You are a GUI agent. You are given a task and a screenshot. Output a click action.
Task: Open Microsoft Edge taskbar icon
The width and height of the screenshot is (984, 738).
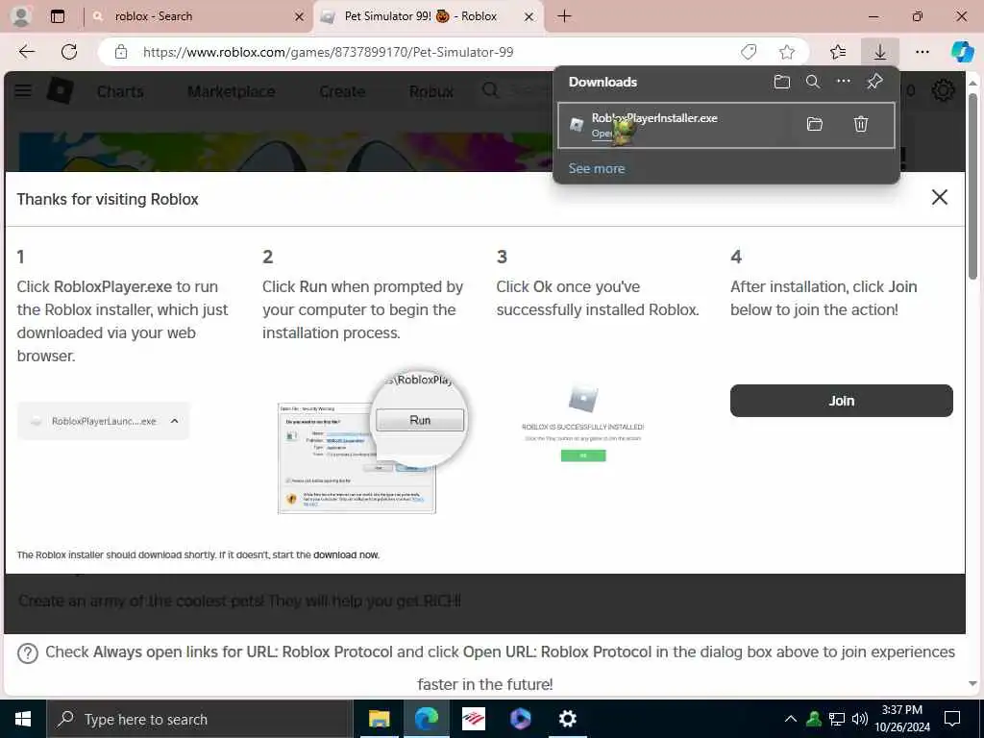(427, 719)
